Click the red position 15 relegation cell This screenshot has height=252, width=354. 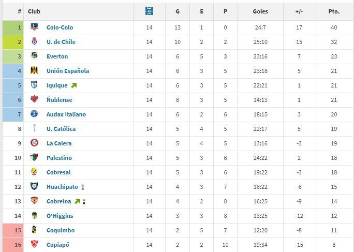[x=13, y=230]
